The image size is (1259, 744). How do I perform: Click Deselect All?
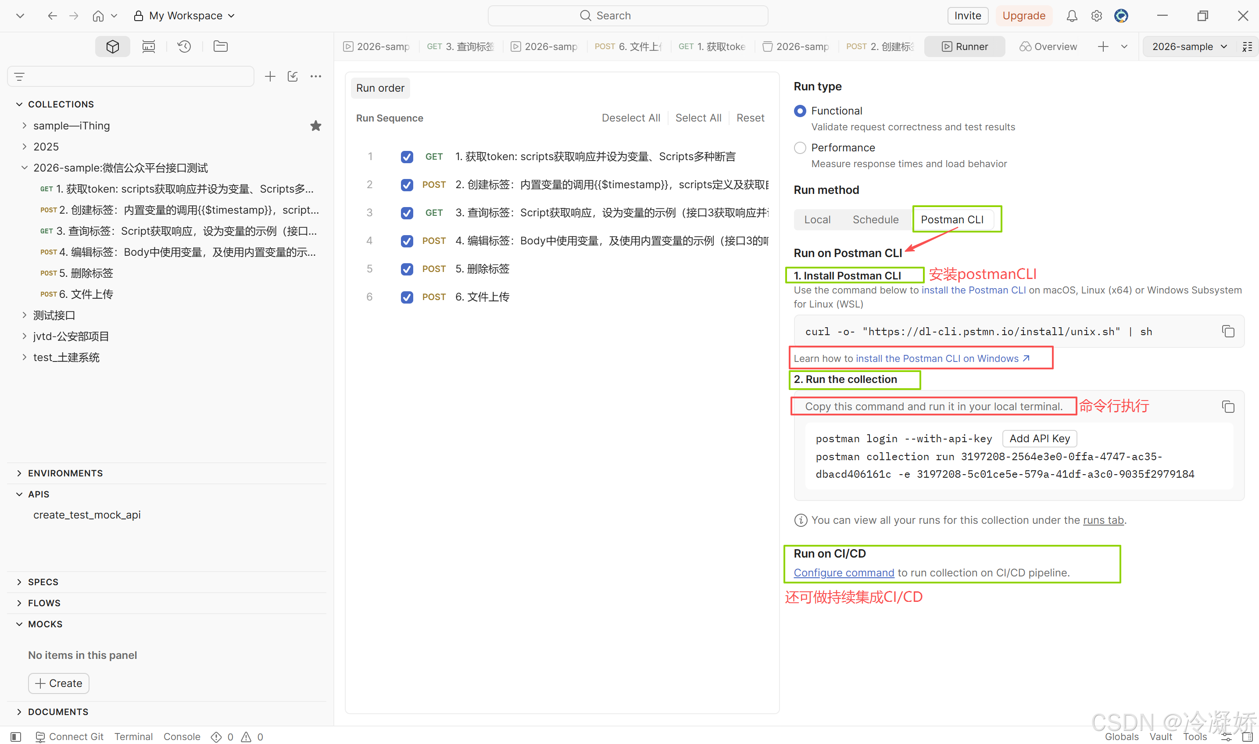pyautogui.click(x=630, y=118)
